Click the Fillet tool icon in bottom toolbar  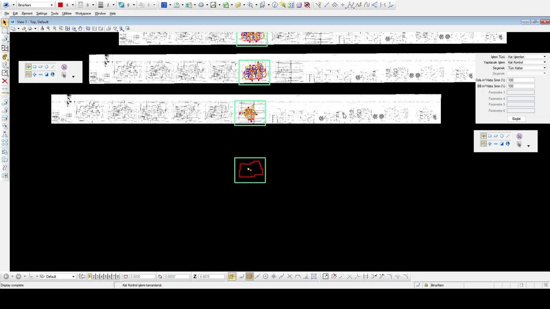390,276
